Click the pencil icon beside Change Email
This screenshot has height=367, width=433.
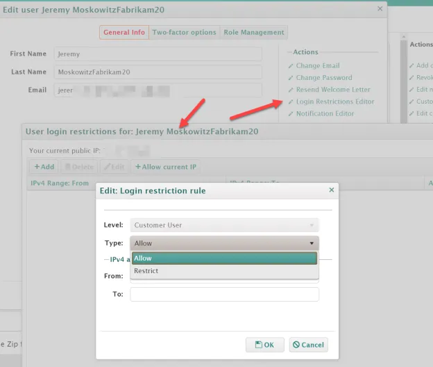291,66
